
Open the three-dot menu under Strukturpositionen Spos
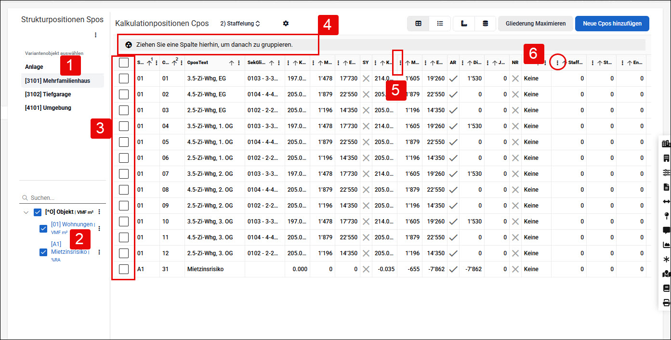95,35
